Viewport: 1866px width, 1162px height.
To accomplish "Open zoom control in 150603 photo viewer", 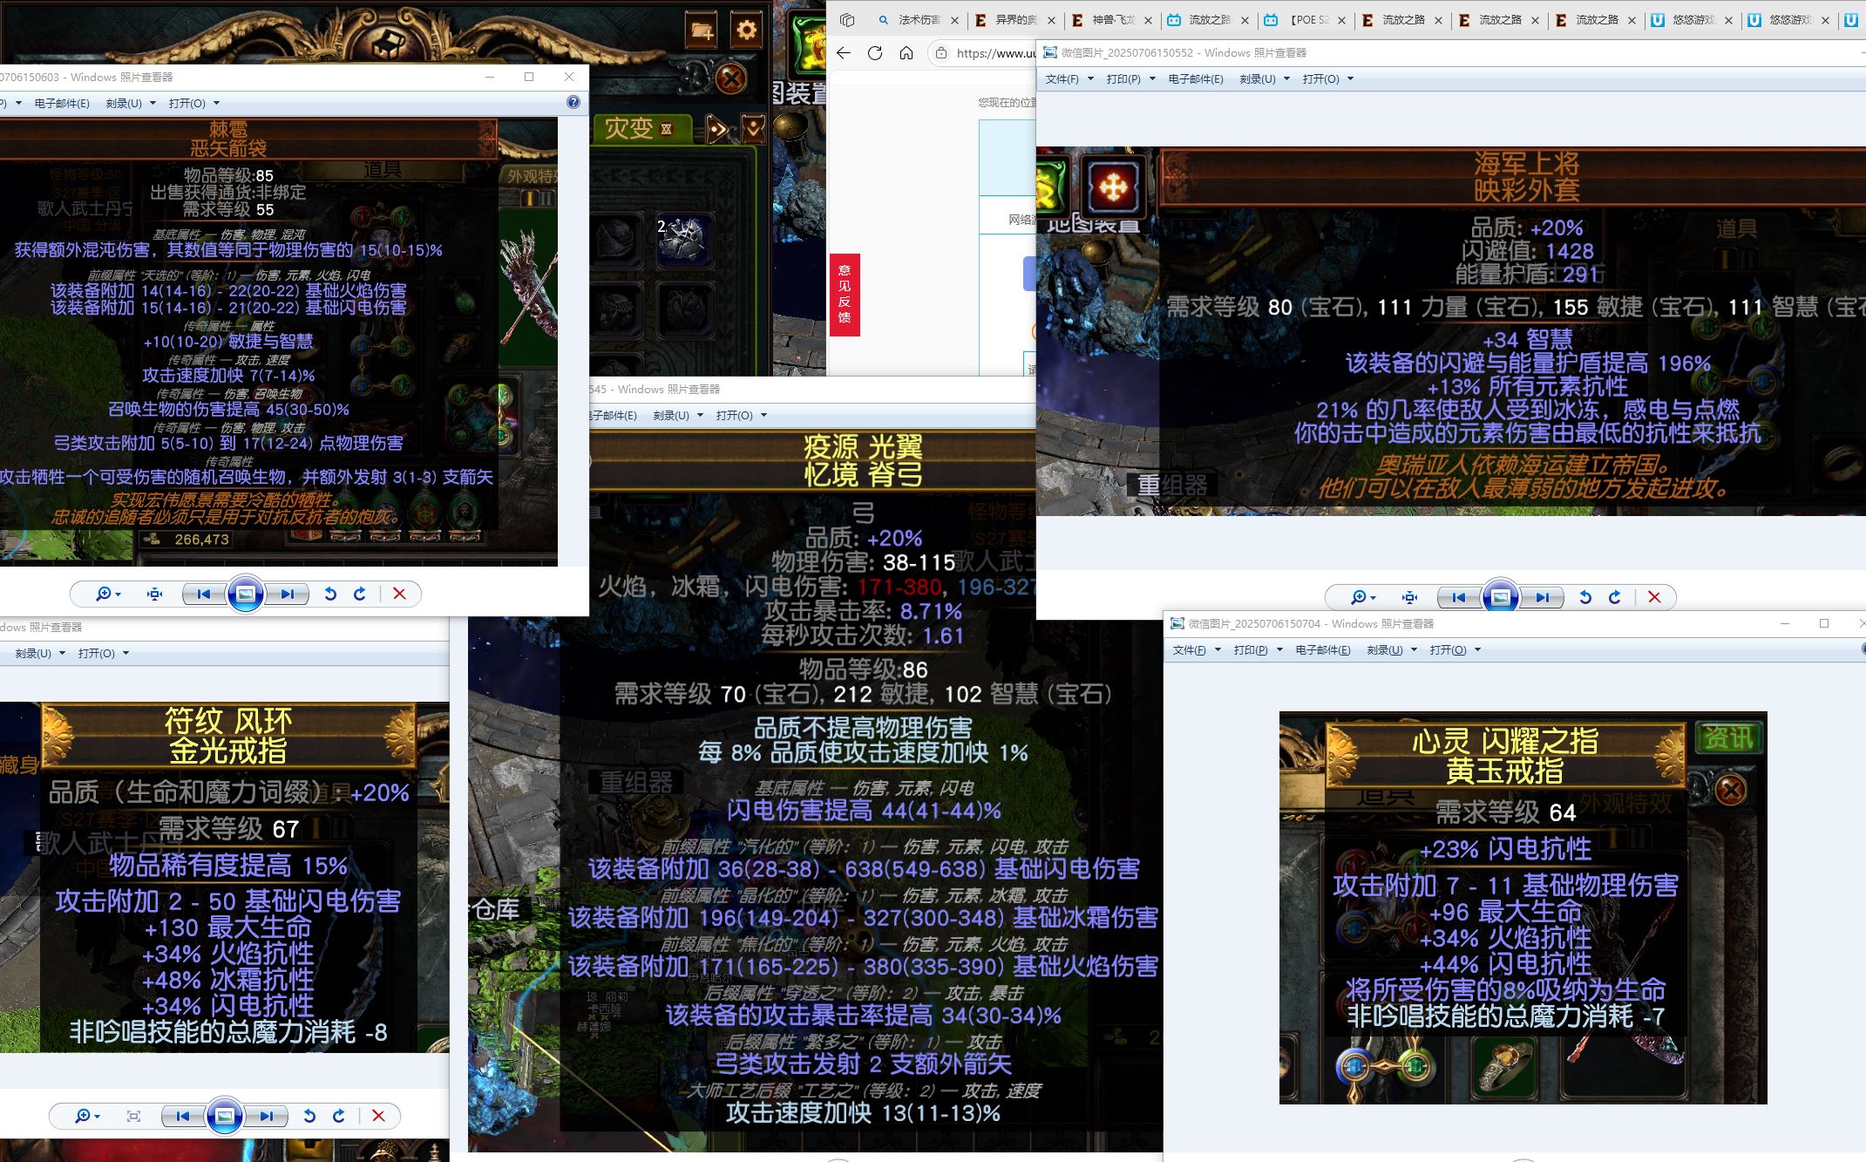I will [x=108, y=594].
